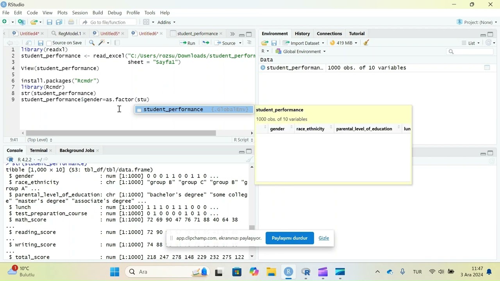Open the Global Environment dropdown
This screenshot has width=500, height=281.
tap(300, 52)
